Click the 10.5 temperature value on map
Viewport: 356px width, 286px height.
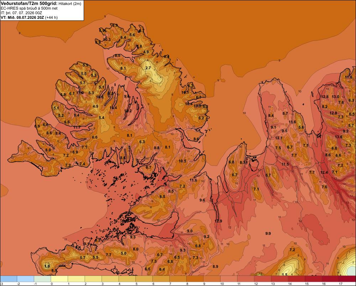point(182,161)
